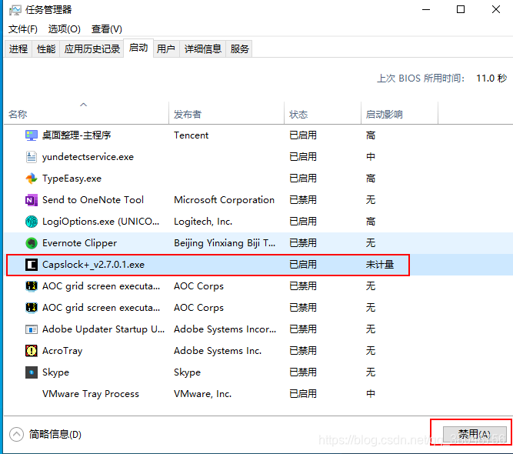Switch to the 详细信息 tab

click(x=203, y=49)
